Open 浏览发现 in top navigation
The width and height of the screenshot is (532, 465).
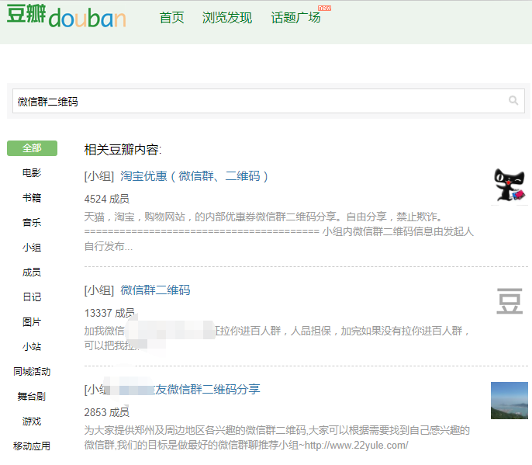(x=227, y=18)
